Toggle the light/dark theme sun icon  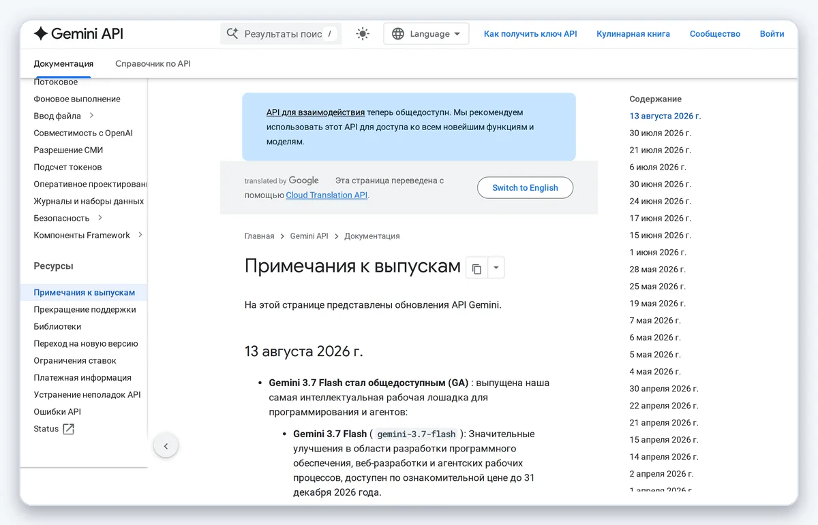pyautogui.click(x=363, y=34)
